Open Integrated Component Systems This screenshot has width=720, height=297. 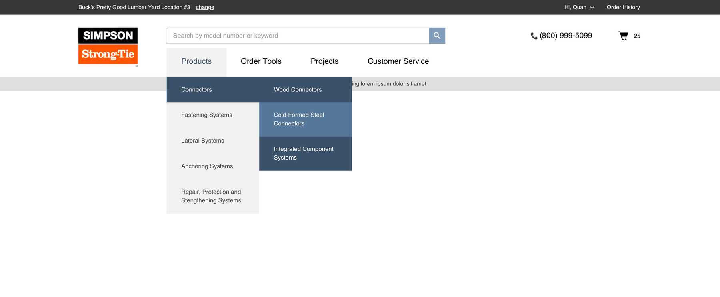303,154
